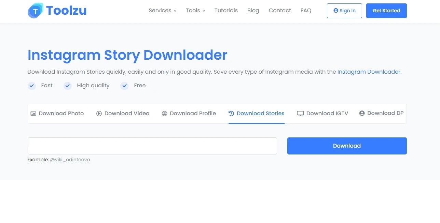Click the checkmark icon next to High quality
Viewport: 440px width, 223px height.
click(68, 86)
